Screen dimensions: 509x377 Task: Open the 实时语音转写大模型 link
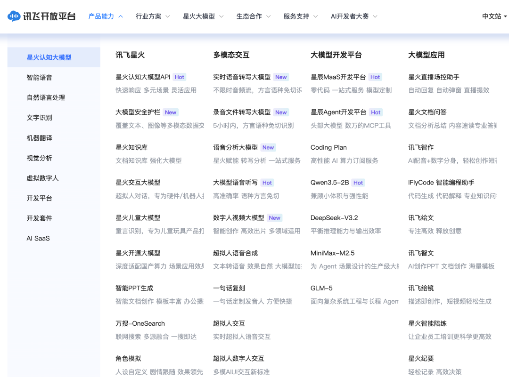242,77
